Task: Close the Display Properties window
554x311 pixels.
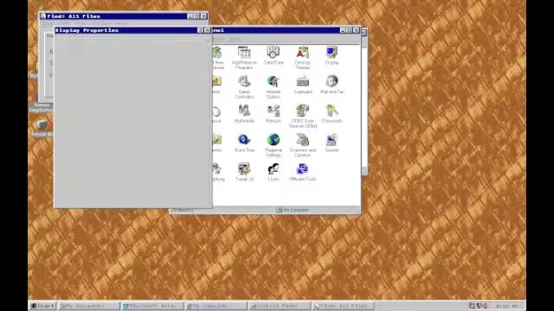Action: pyautogui.click(x=208, y=30)
